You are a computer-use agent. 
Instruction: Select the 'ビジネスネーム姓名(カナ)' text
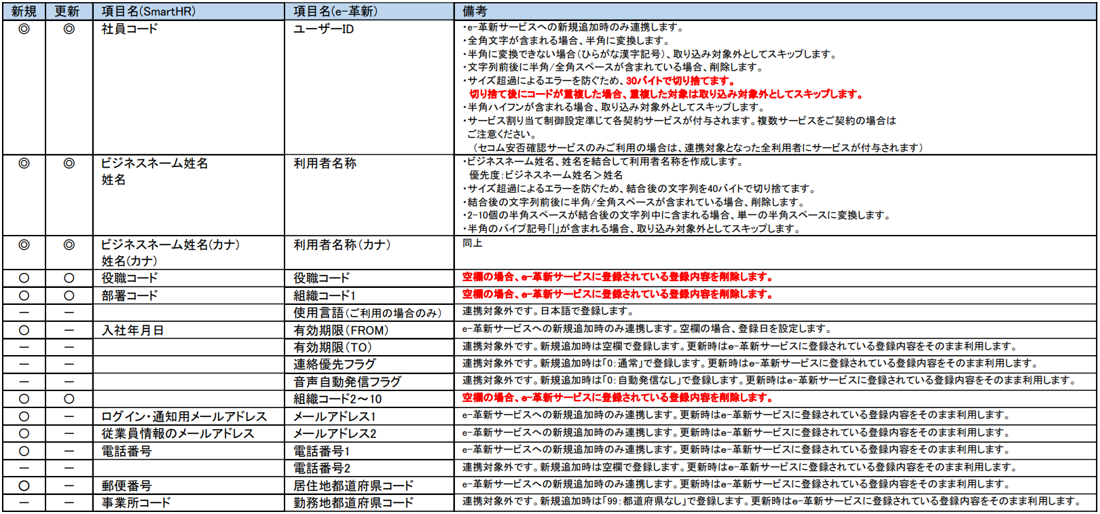[x=170, y=244]
